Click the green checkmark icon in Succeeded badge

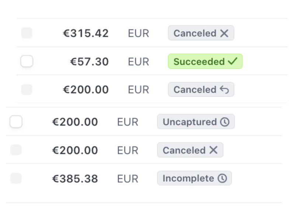233,61
